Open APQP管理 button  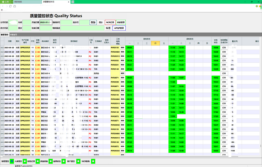tap(119, 28)
